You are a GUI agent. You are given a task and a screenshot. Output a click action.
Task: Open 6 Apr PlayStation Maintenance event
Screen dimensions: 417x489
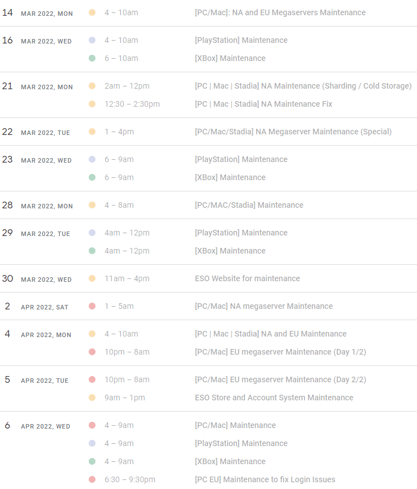tap(241, 443)
